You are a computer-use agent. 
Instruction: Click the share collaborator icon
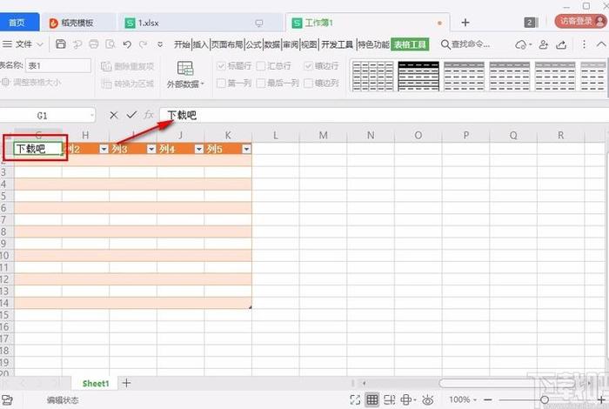pyautogui.click(x=544, y=44)
